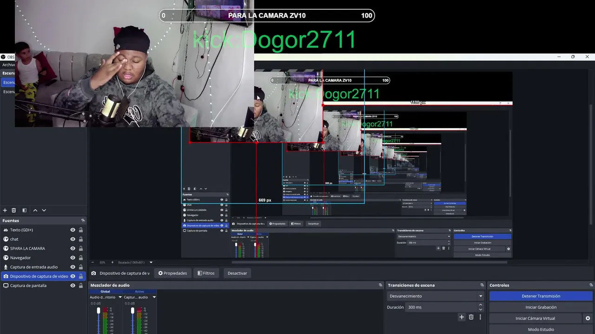This screenshot has width=595, height=334.
Task: Undock the Transiciones de escena panel
Action: point(482,285)
